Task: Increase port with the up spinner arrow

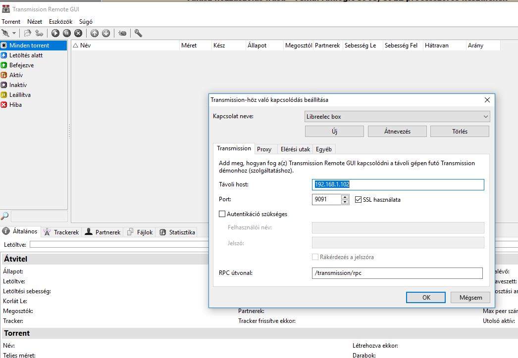Action: click(345, 197)
